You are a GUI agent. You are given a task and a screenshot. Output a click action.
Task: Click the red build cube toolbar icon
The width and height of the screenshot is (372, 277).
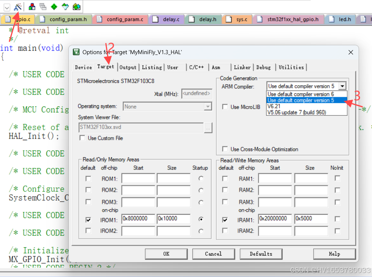32,6
